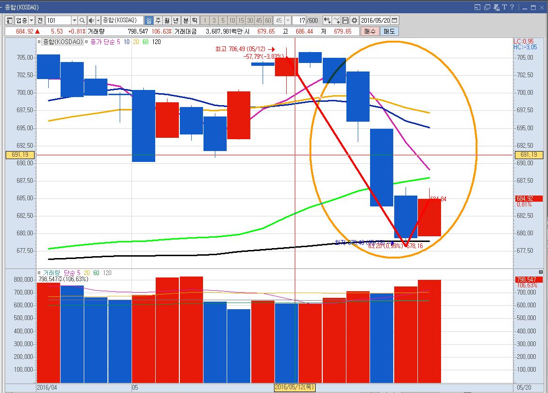Open help with the question mark icon
This screenshot has width=548, height=393.
coord(512,7)
